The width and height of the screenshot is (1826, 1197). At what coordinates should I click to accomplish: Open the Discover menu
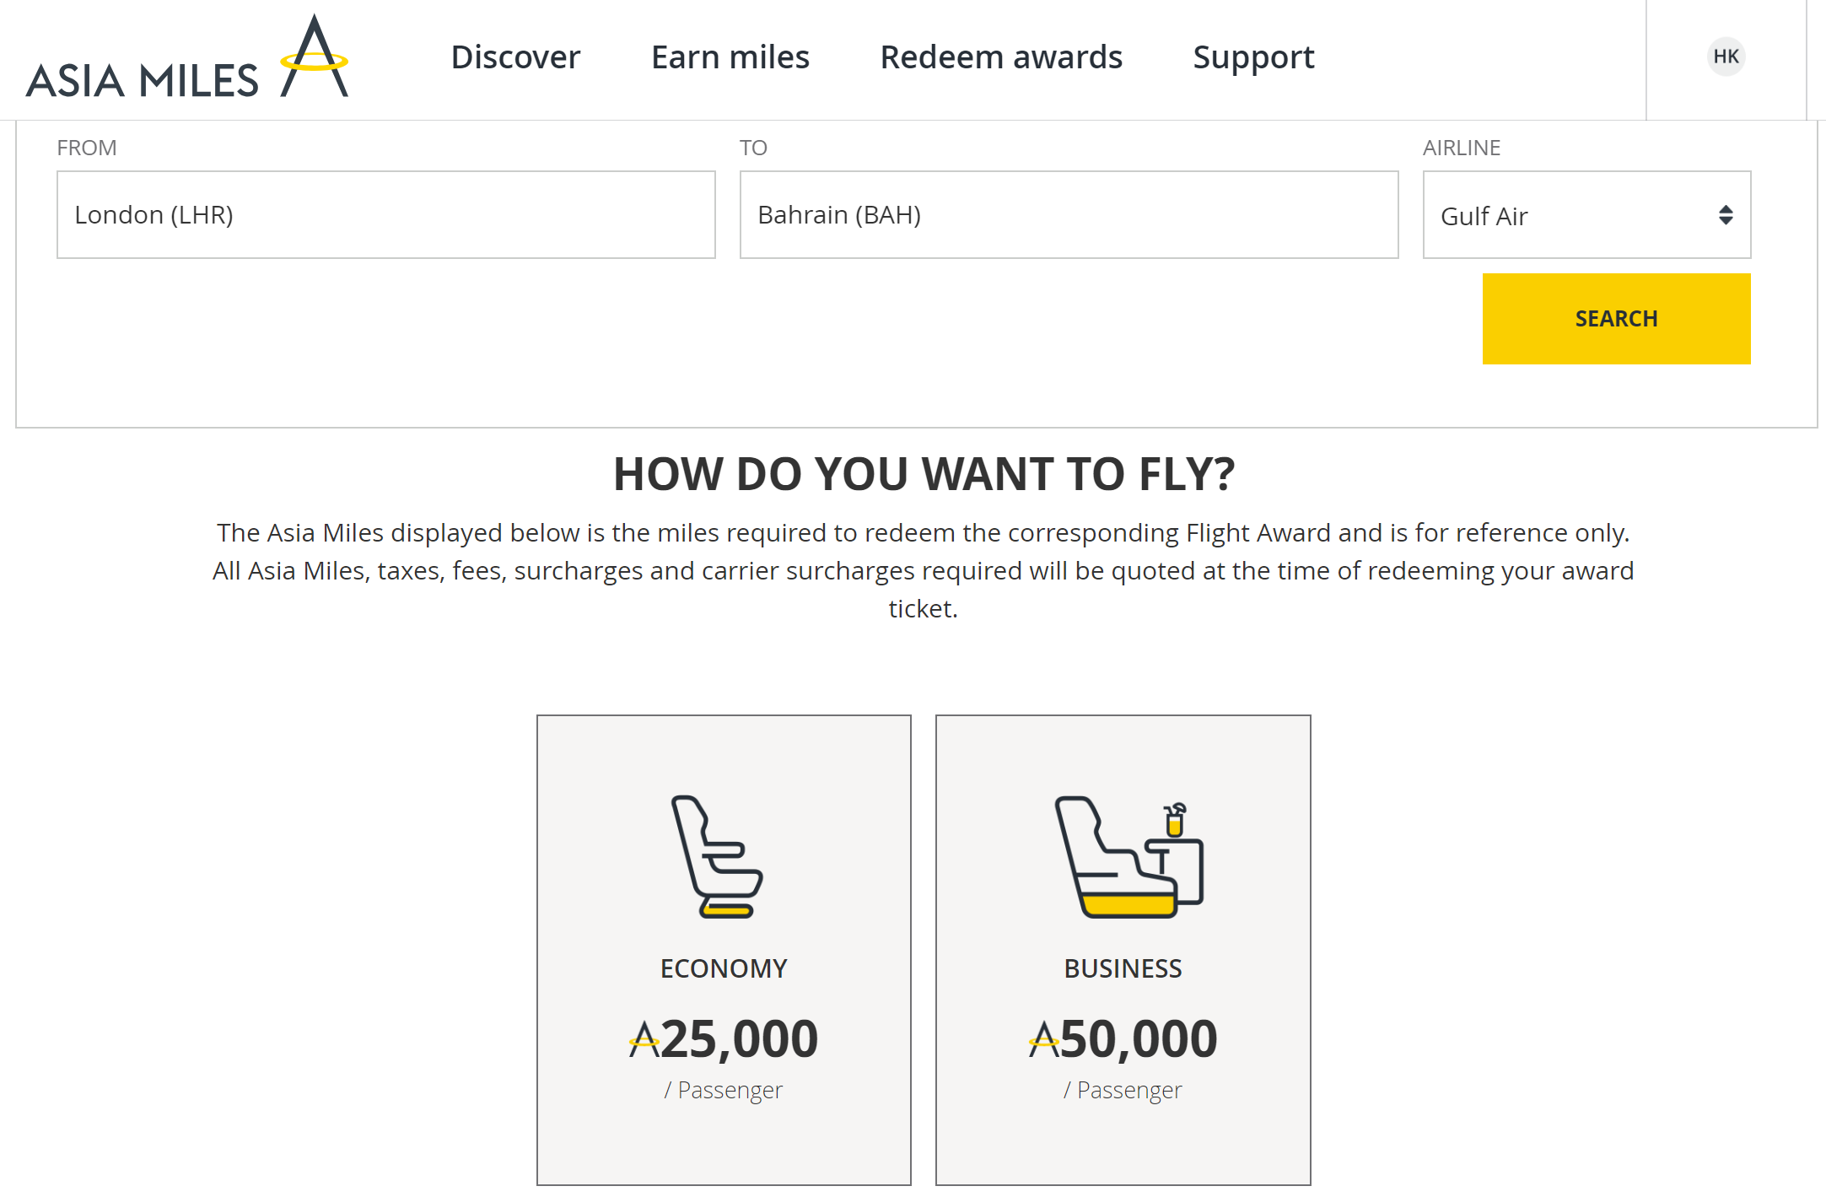pyautogui.click(x=515, y=57)
